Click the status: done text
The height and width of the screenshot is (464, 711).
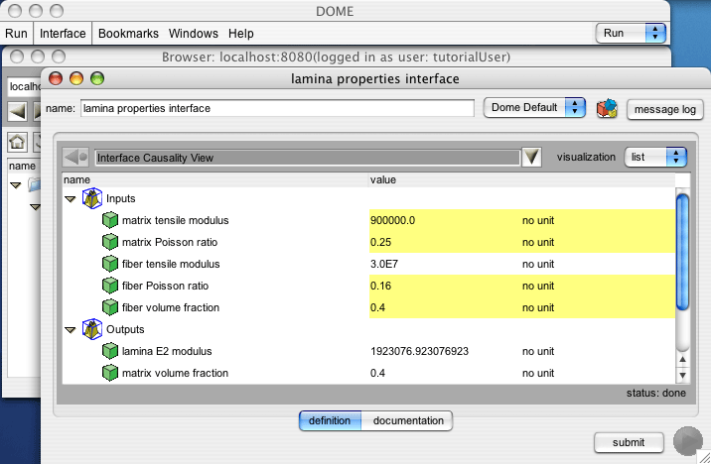[x=655, y=393]
